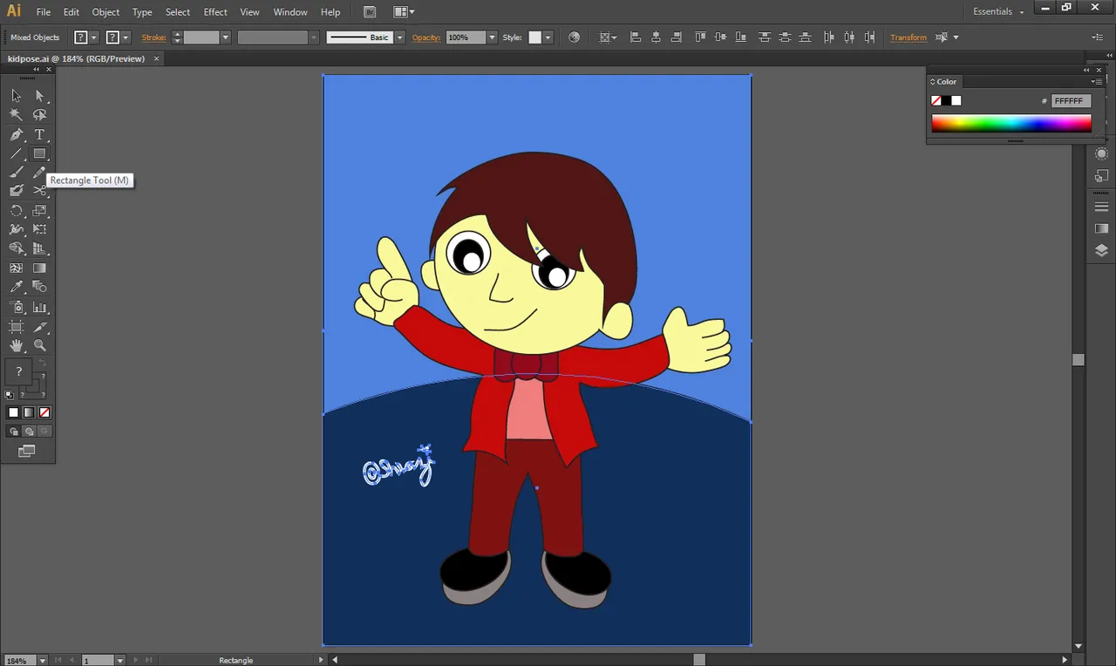Select the Direct Selection tool

click(39, 95)
